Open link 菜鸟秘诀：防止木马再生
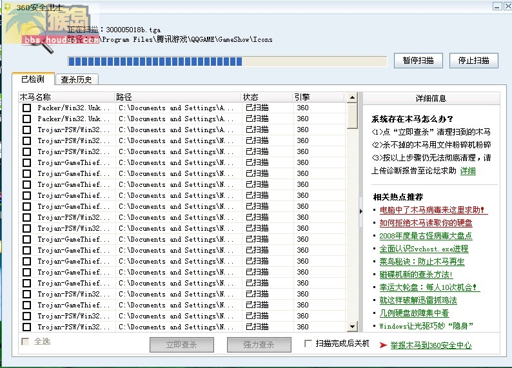Image resolution: width=512 pixels, height=368 pixels. tap(422, 261)
